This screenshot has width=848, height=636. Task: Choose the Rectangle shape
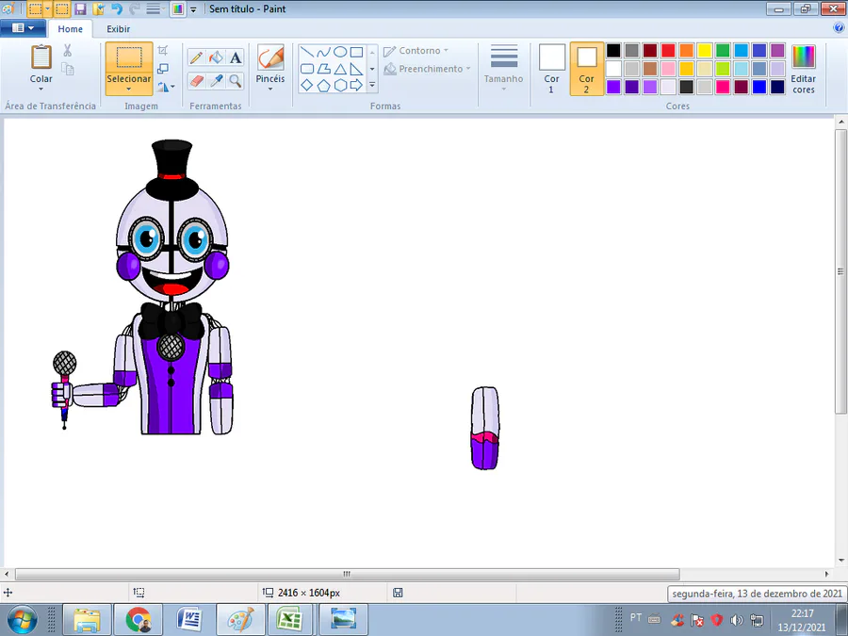click(x=356, y=52)
